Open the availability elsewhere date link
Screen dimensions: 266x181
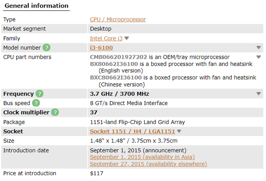coord(148,164)
